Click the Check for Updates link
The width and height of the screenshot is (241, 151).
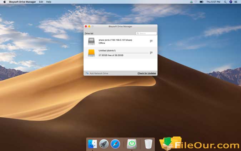(x=147, y=73)
